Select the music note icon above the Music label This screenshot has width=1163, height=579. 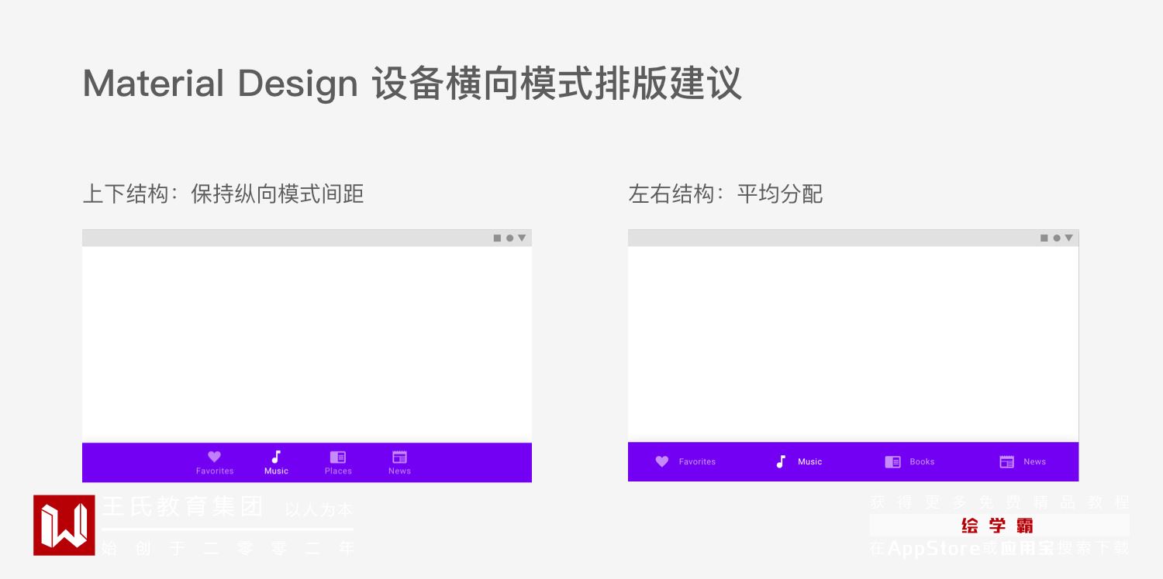pos(276,457)
